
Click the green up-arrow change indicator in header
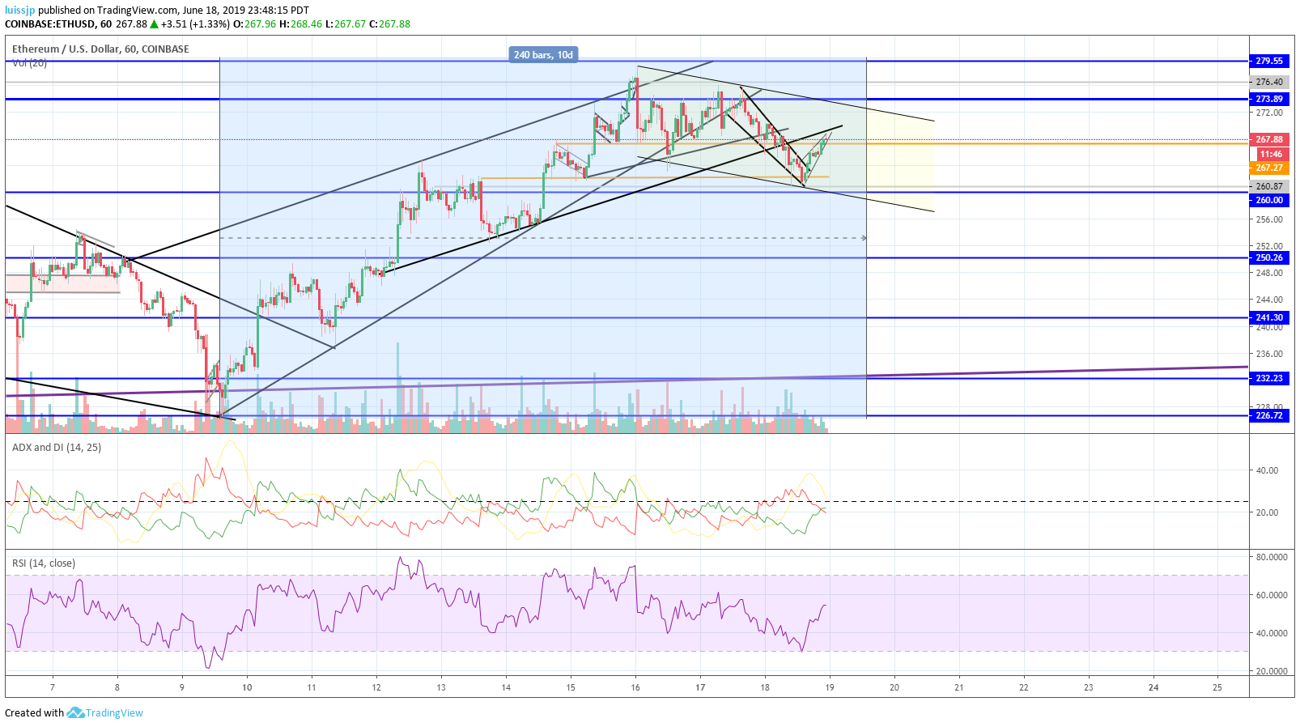154,24
